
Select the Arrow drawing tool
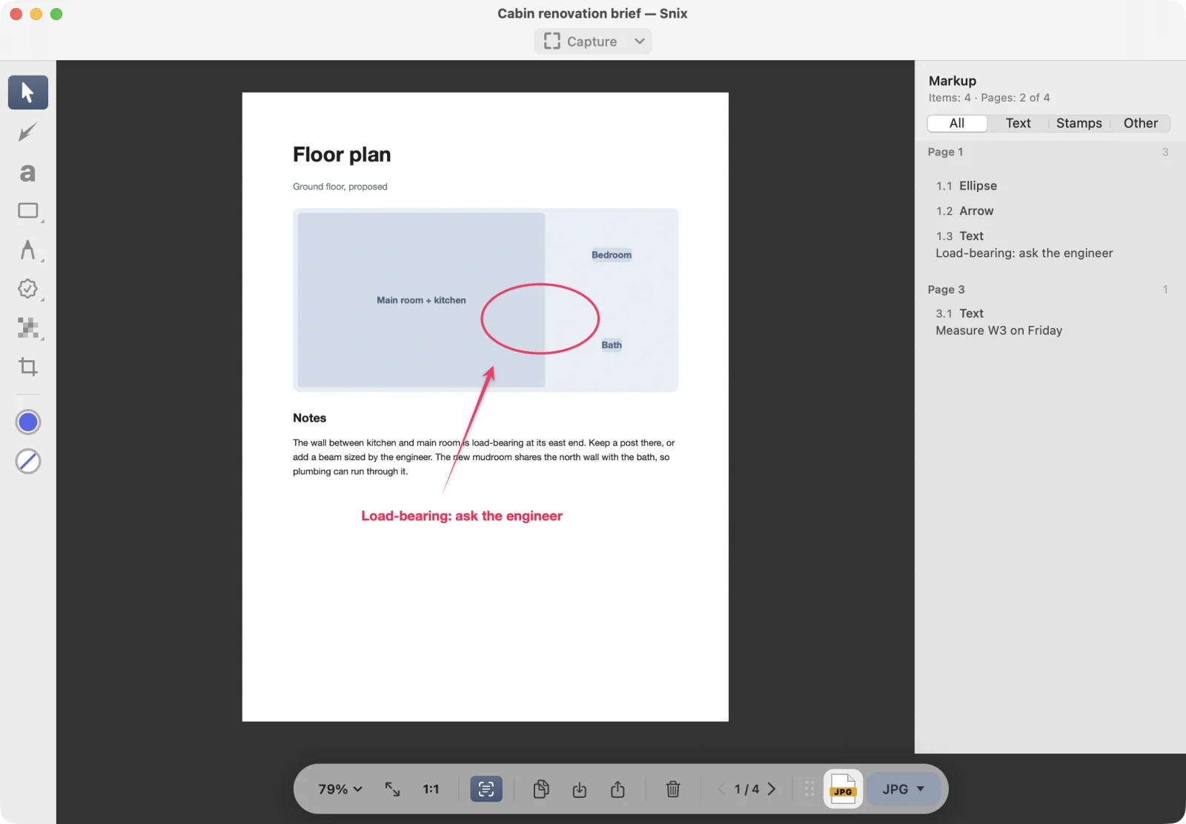click(x=28, y=133)
